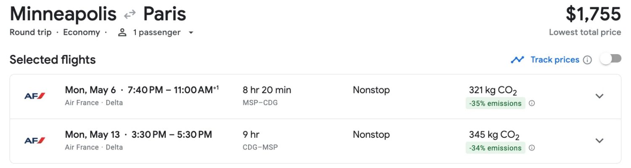Click the passenger person icon
631x168 pixels.
click(122, 32)
